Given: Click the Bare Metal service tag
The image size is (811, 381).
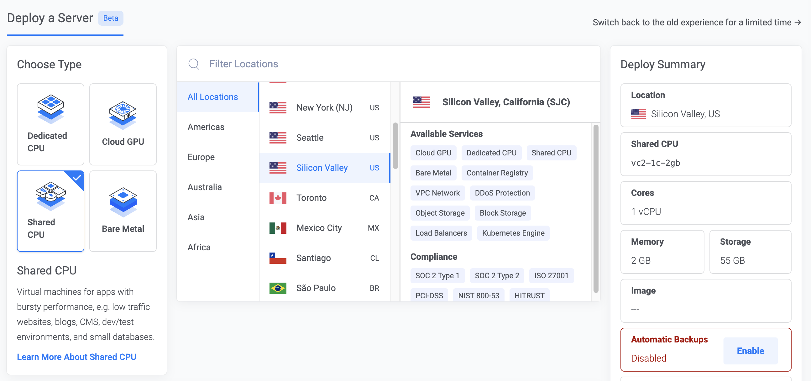Looking at the screenshot, I should (433, 173).
